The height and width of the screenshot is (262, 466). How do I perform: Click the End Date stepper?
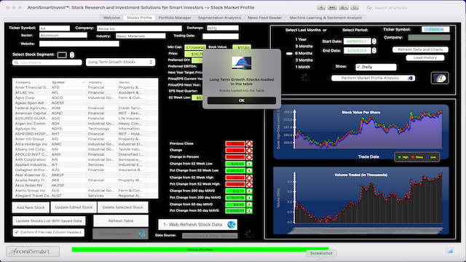click(374, 50)
